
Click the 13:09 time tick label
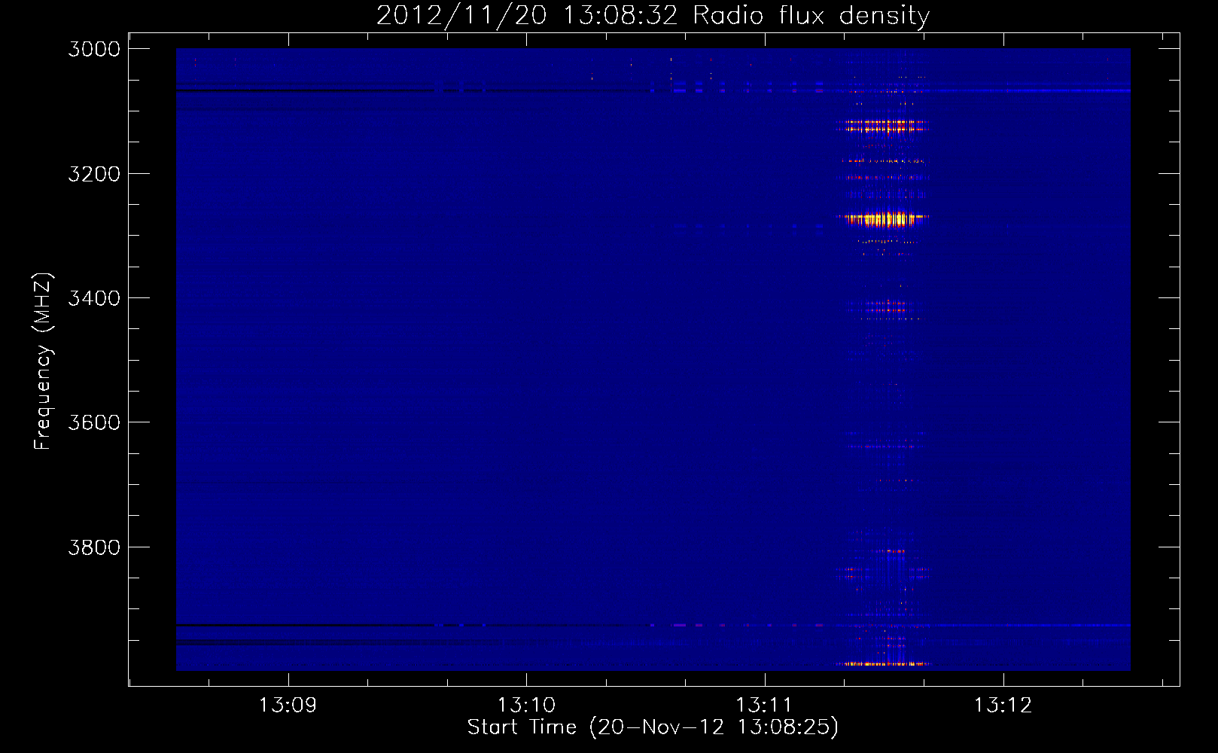click(x=288, y=706)
